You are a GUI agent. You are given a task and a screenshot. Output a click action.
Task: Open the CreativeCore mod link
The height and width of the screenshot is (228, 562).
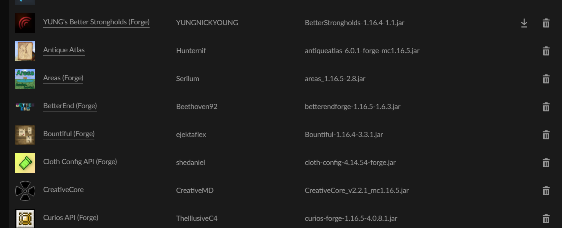63,190
